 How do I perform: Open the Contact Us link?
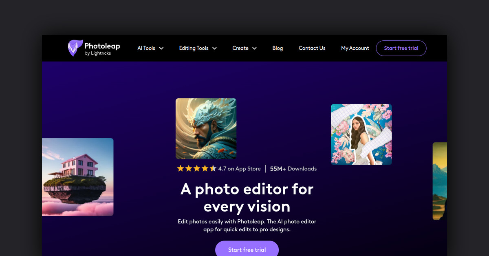tap(312, 48)
